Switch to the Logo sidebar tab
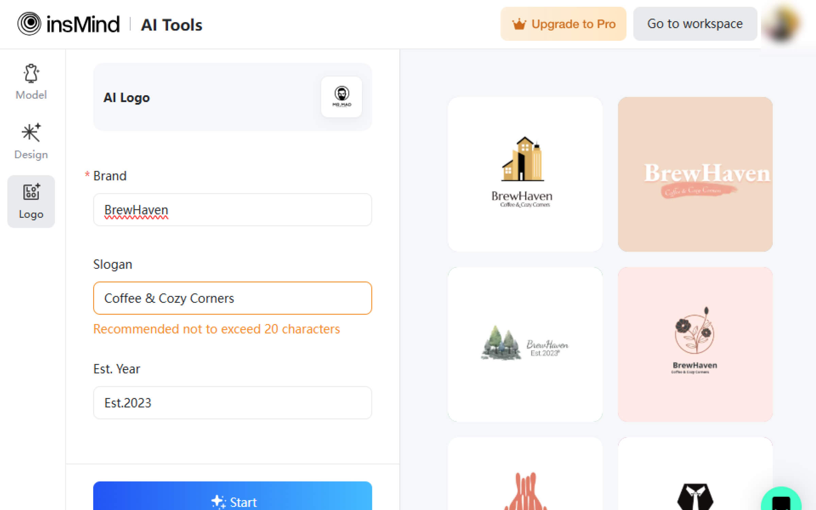816x510 pixels. coord(31,201)
